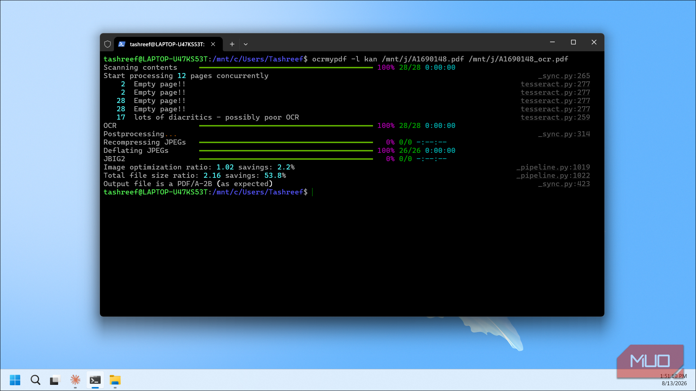This screenshot has height=391, width=696.
Task: Close the terminal window
Action: click(x=594, y=42)
